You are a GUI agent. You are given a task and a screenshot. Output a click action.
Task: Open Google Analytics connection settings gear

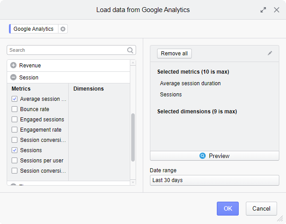coord(63,29)
